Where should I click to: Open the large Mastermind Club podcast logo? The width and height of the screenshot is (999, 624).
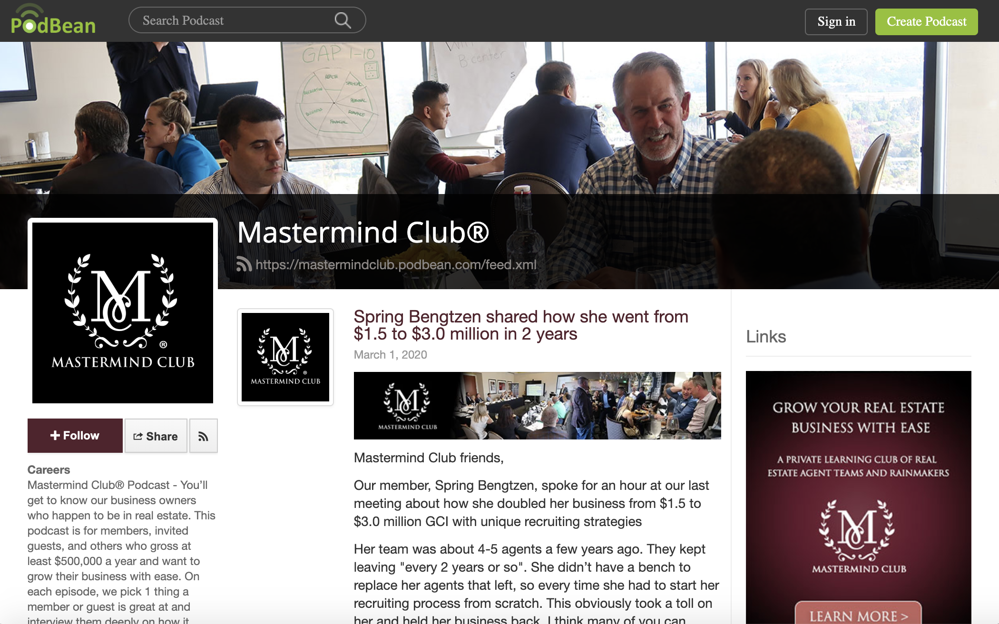coord(123,312)
